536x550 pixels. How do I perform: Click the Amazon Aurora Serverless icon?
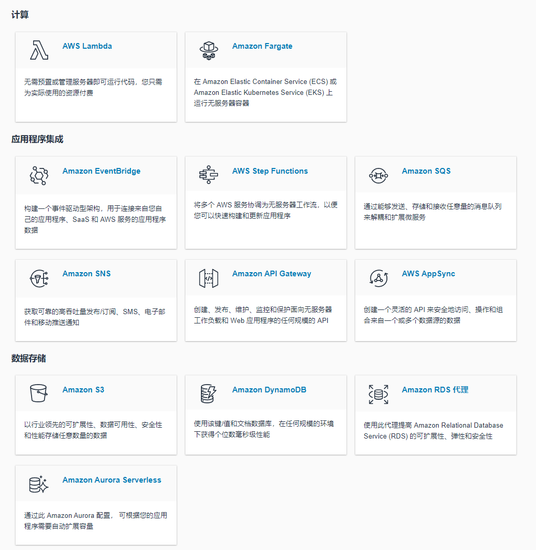pyautogui.click(x=38, y=484)
